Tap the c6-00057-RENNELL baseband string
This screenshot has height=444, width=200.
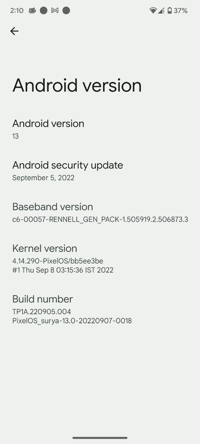click(x=100, y=220)
